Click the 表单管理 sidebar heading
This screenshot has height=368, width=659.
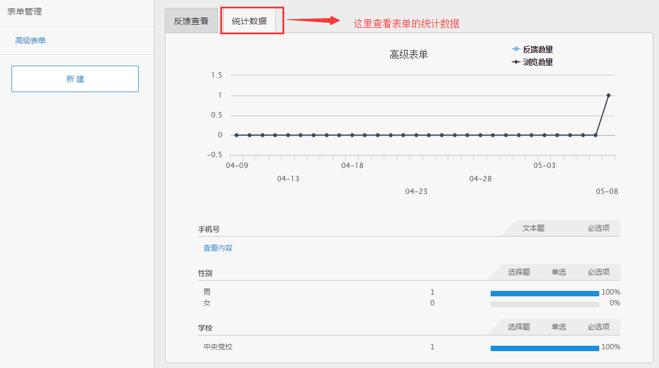click(x=25, y=11)
